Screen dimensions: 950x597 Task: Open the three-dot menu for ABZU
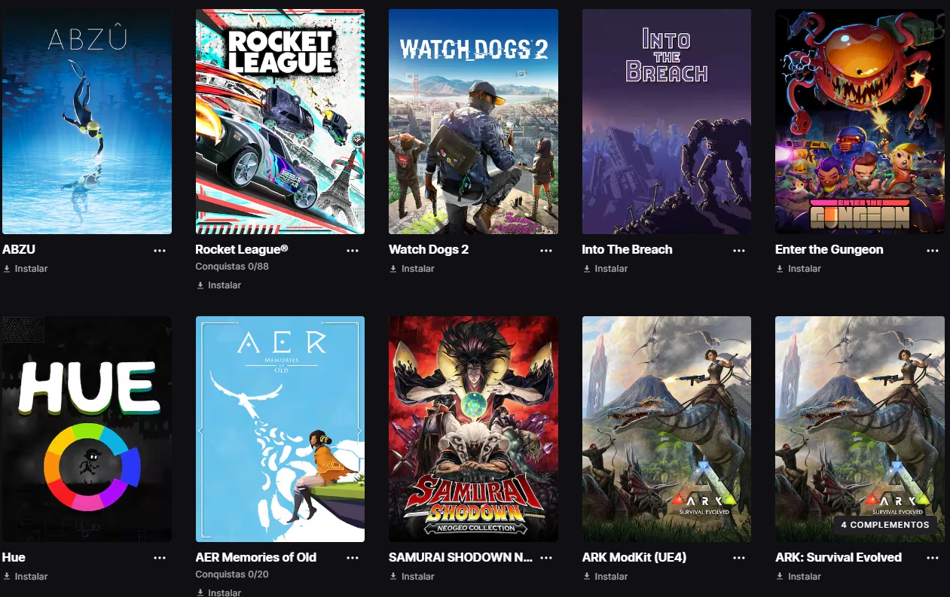click(x=160, y=251)
